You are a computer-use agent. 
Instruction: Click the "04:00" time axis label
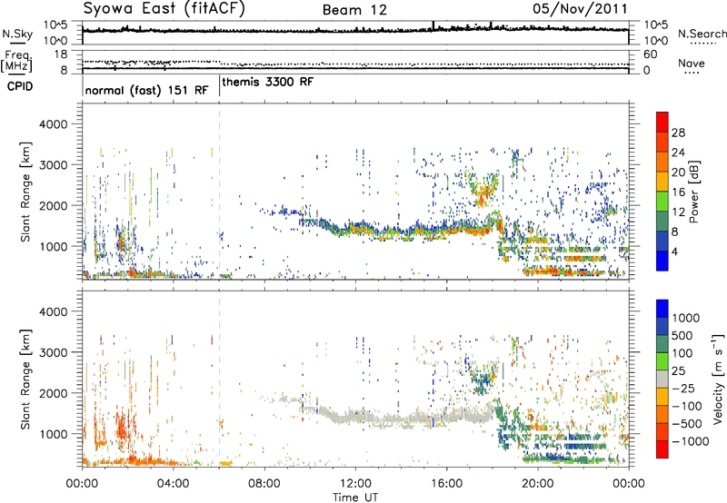173,483
